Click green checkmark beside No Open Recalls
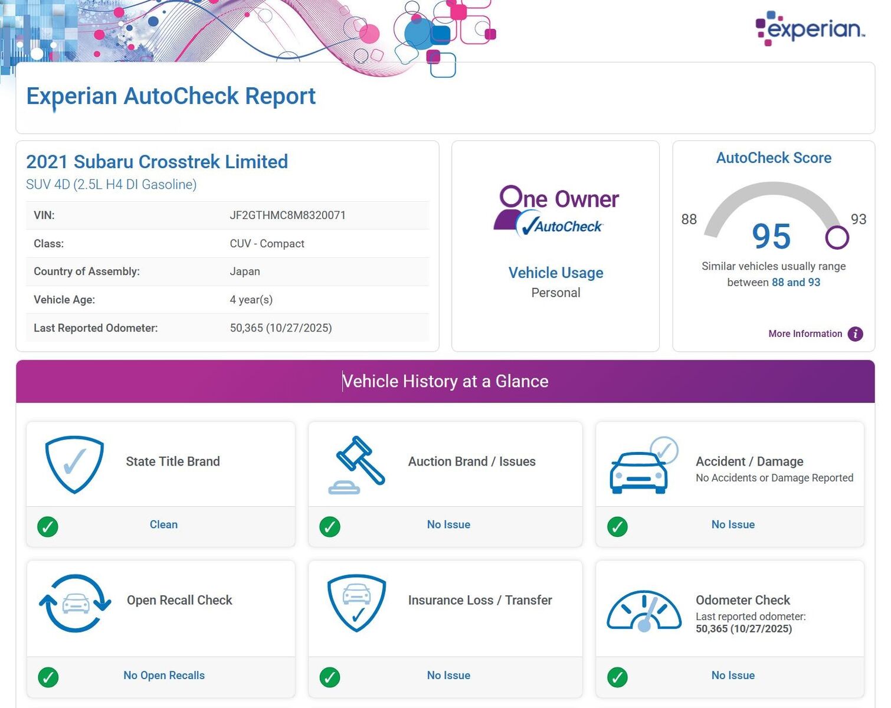Image resolution: width=891 pixels, height=708 pixels. pyautogui.click(x=48, y=677)
